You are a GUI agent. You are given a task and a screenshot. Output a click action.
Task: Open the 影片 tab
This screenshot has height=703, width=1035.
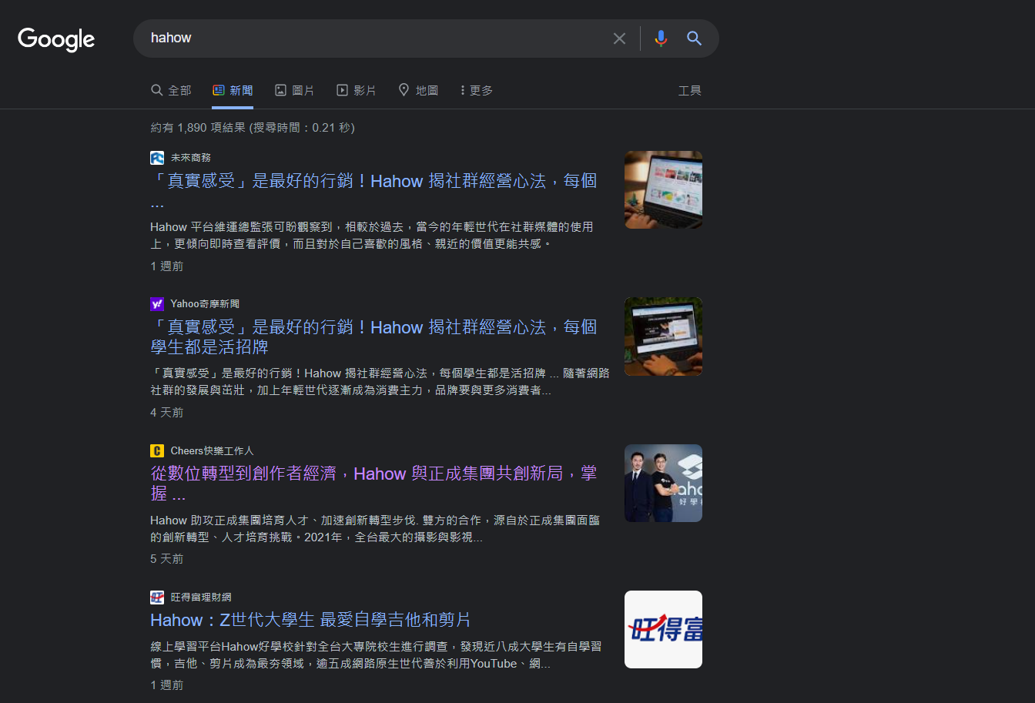coord(357,90)
